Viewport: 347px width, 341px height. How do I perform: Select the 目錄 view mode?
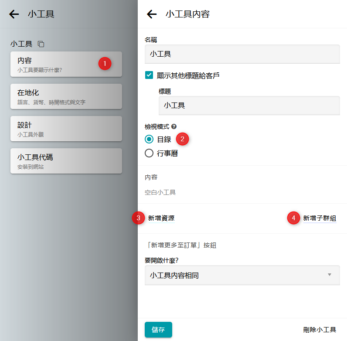point(149,139)
